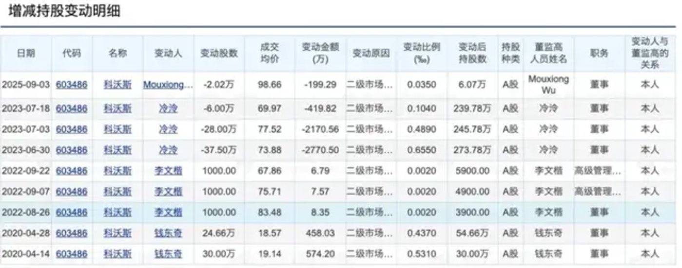The width and height of the screenshot is (682, 268).
Task: Click stock code 603486 in the 2023-06-30 row
Action: [71, 150]
